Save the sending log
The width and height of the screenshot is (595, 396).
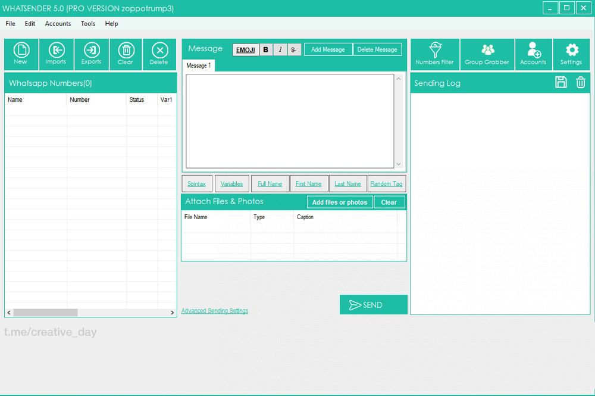tap(561, 83)
